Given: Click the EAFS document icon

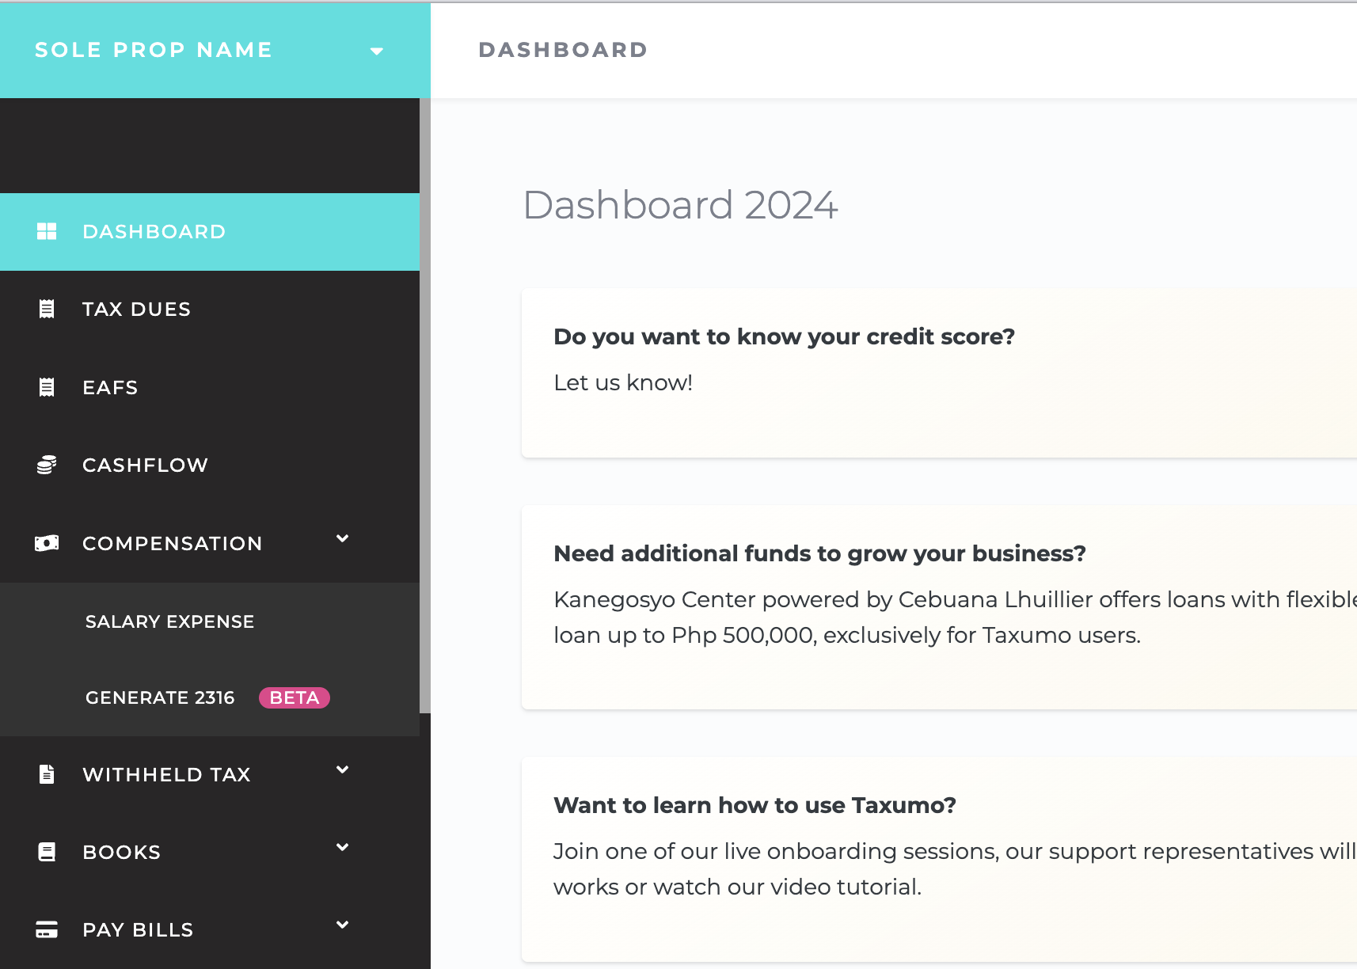Looking at the screenshot, I should [47, 387].
